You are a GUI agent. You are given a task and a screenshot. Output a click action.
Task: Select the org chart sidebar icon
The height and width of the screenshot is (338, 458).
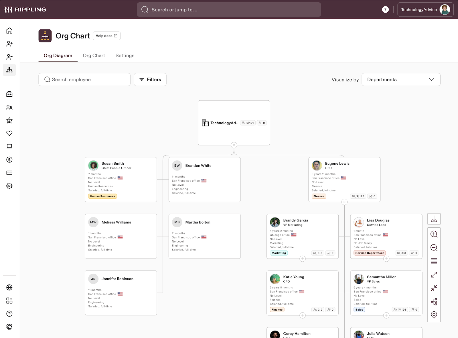click(9, 70)
